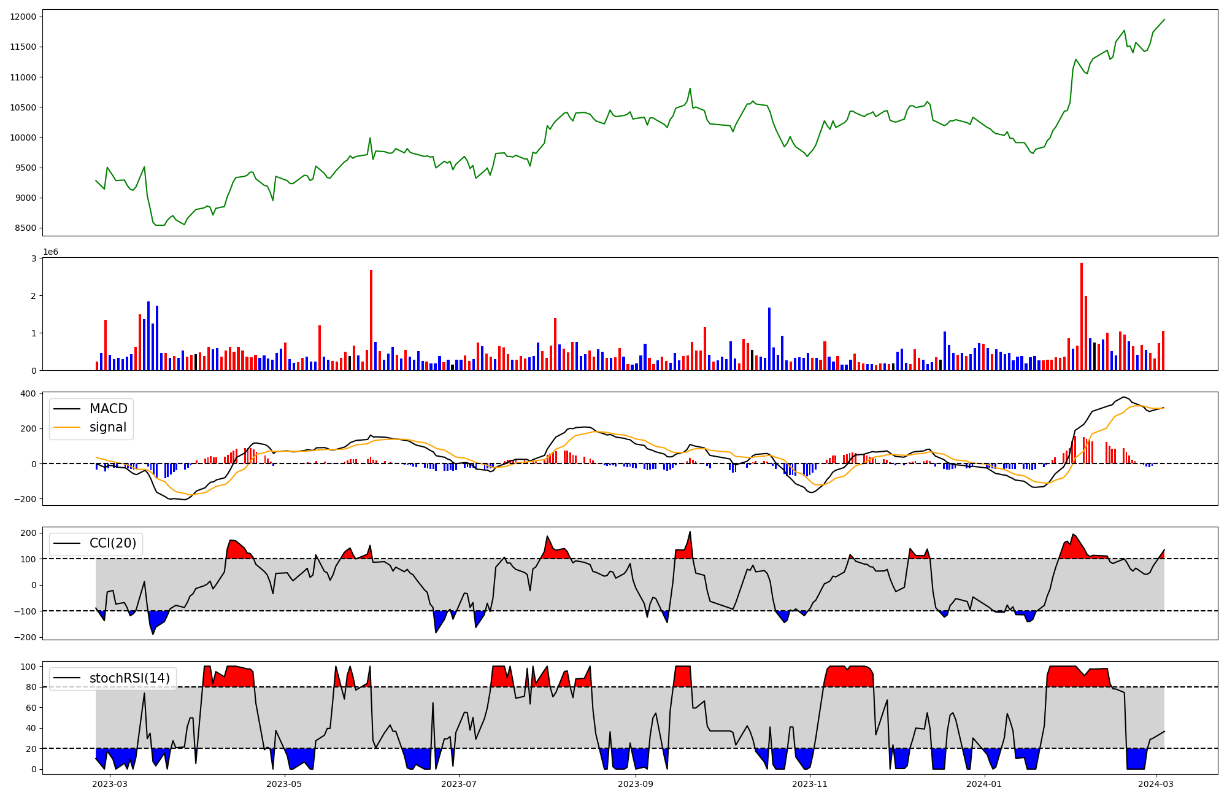The image size is (1227, 798).
Task: Click the end of the green price line
Action: [1164, 19]
